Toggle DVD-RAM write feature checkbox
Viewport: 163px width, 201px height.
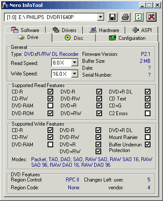(50, 144)
